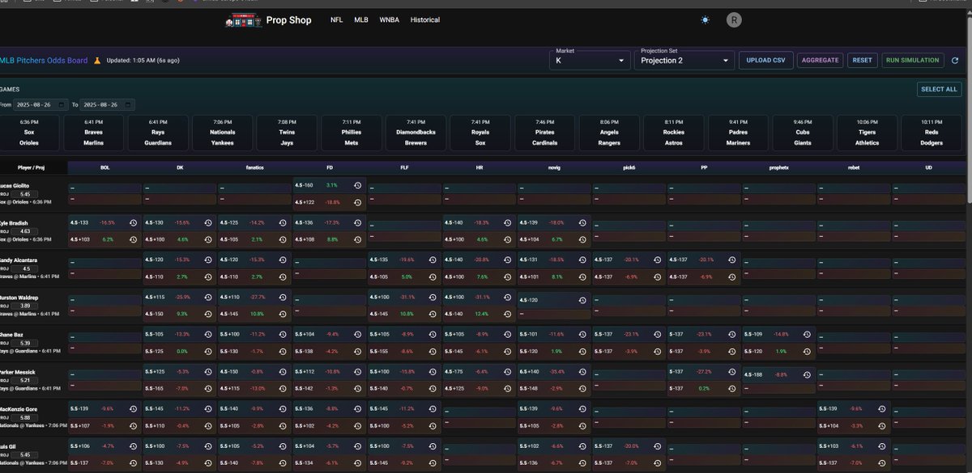Screen dimensions: 972x473
Task: Toggle the Tigers vs Athletics game card
Action: coord(867,132)
